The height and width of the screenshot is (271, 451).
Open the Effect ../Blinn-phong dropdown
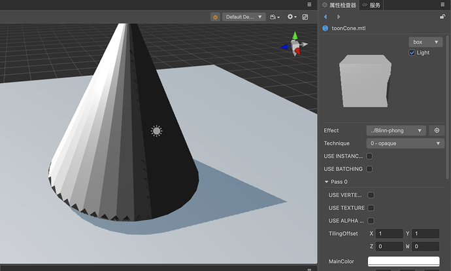[396, 130]
